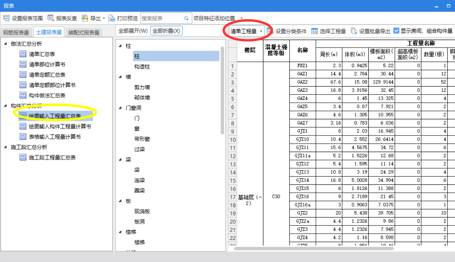Viewport: 455px width, 262px height.
Task: Click the 设置分类条件 button label
Action: tap(291, 31)
